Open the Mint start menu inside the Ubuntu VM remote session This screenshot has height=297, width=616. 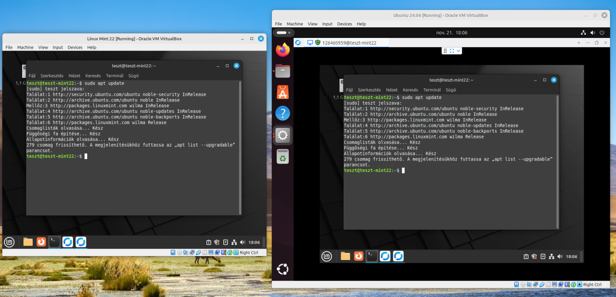point(327,256)
